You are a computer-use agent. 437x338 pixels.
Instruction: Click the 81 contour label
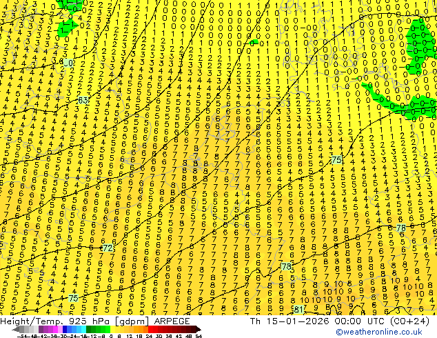click(x=298, y=309)
